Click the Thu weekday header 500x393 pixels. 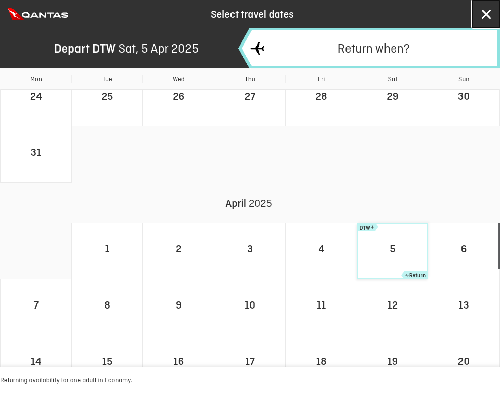[x=250, y=79]
